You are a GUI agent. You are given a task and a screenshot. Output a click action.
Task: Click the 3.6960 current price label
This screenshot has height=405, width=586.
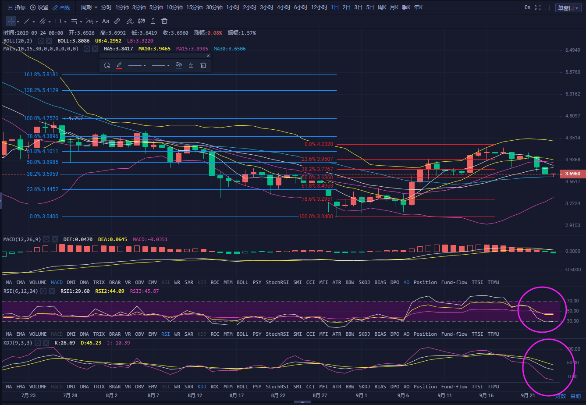click(x=572, y=174)
